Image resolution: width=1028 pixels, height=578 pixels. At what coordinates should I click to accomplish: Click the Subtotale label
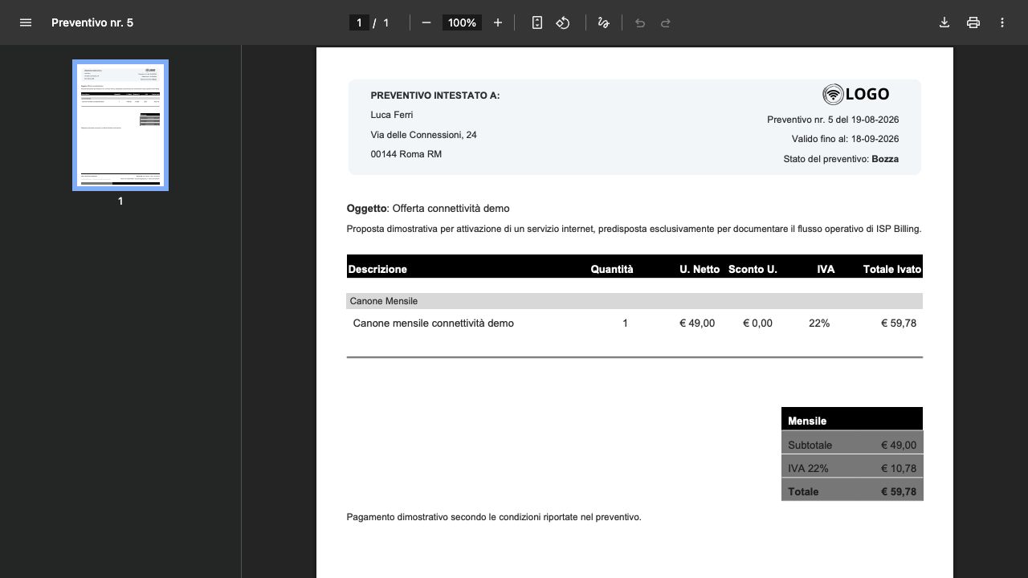click(x=810, y=445)
